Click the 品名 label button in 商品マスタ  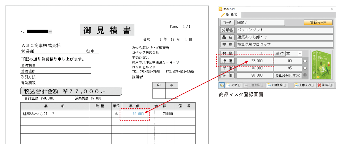click(x=227, y=37)
